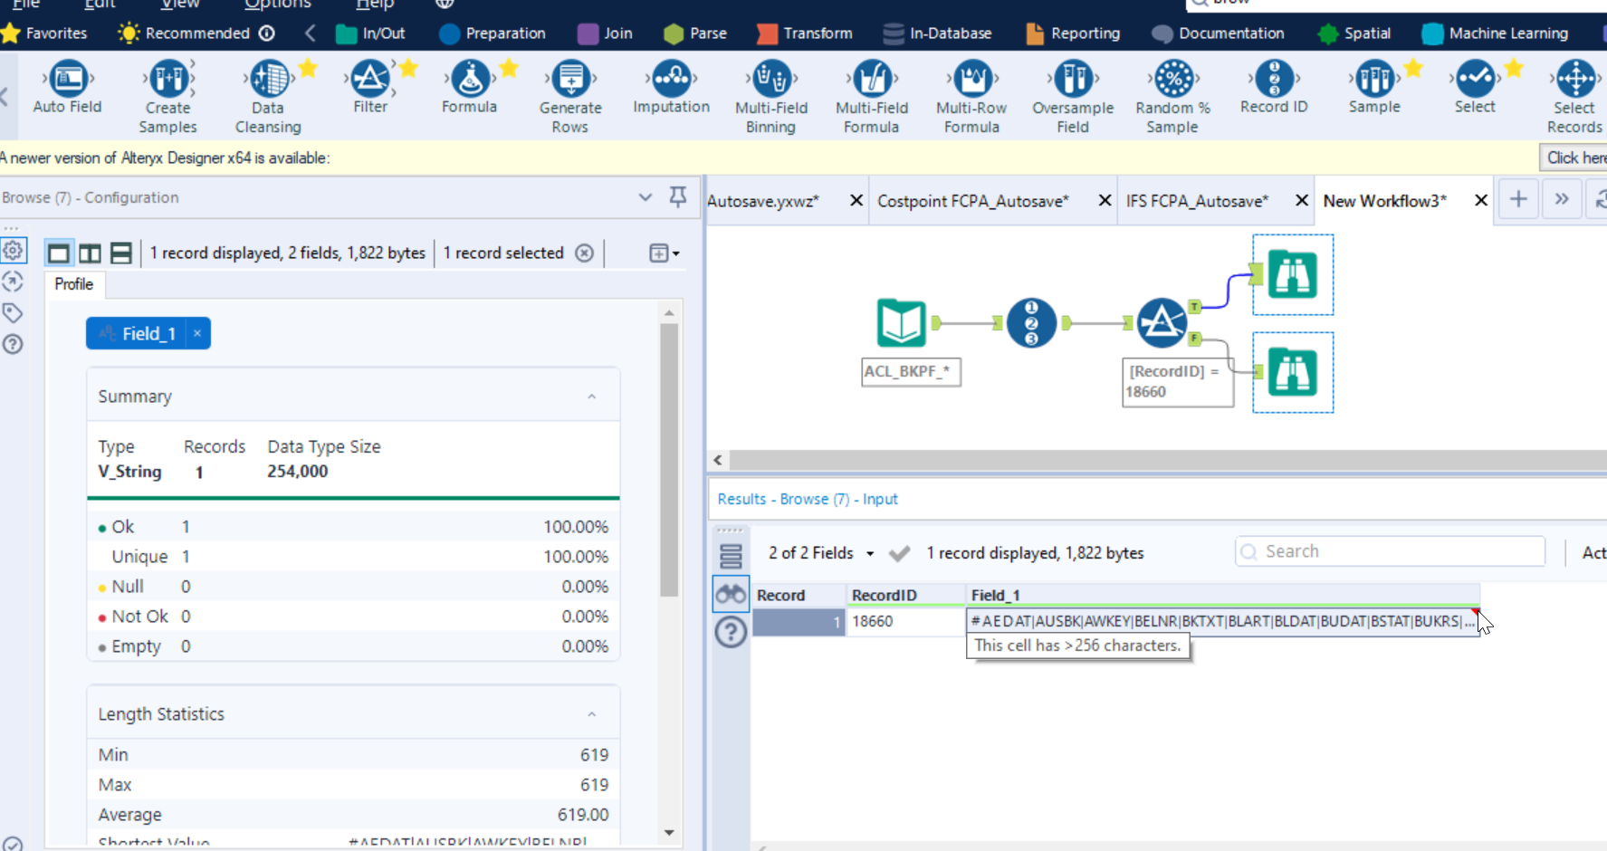Collapse the Summary section
Viewport: 1607px width, 851px height.
[591, 397]
